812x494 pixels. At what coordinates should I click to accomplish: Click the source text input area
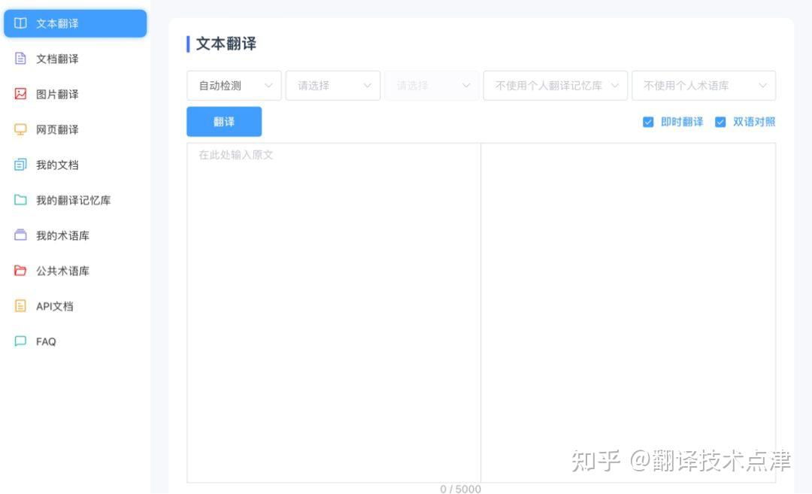334,313
